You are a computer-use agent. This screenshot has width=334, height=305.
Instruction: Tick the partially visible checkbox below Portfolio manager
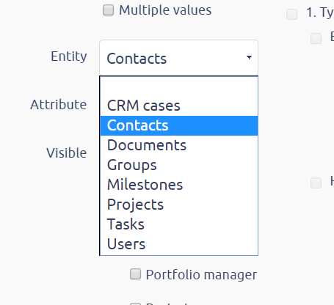tap(135, 304)
